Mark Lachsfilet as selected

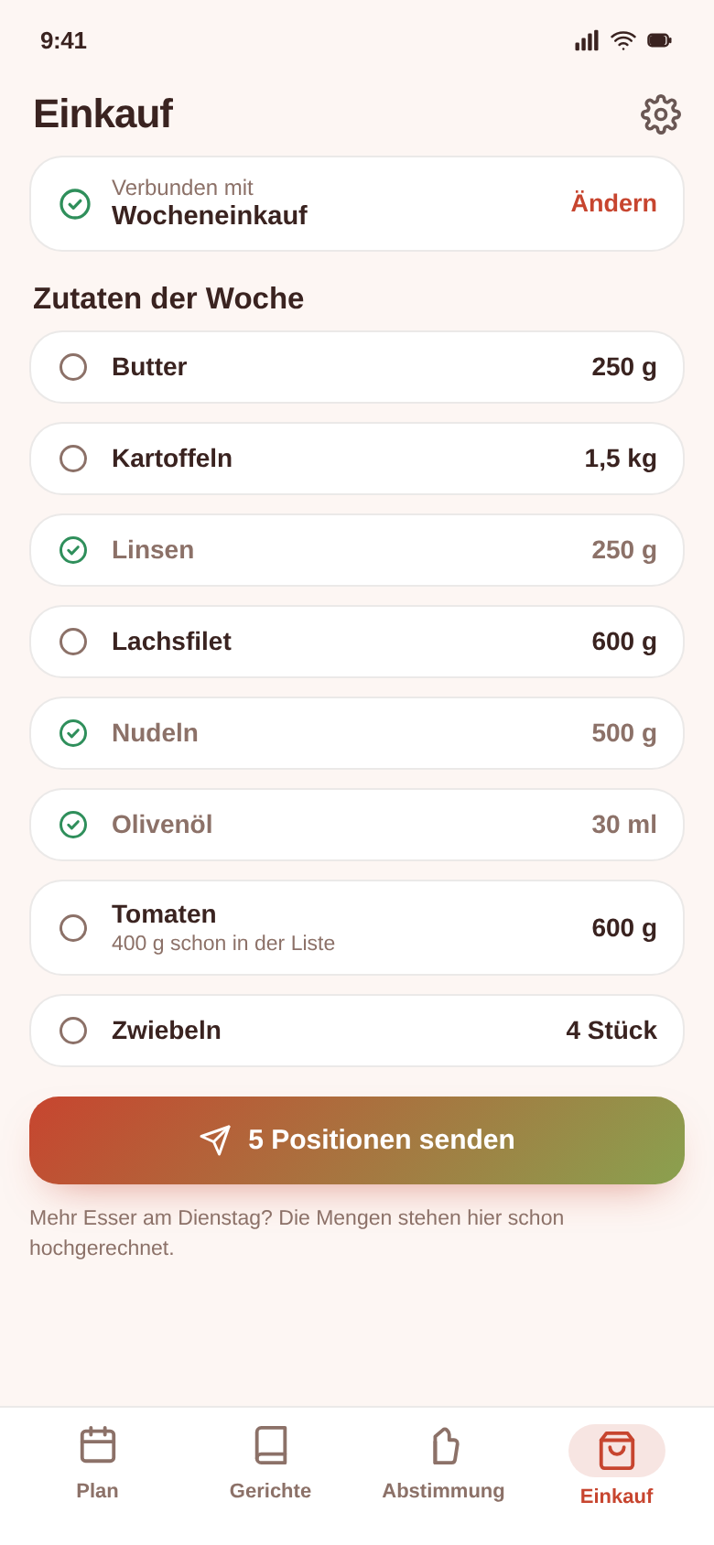[x=73, y=642]
